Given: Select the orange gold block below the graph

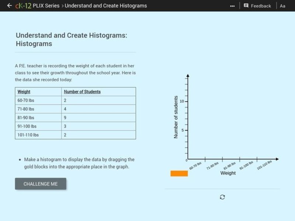Looking at the screenshot, I should coord(179,173).
